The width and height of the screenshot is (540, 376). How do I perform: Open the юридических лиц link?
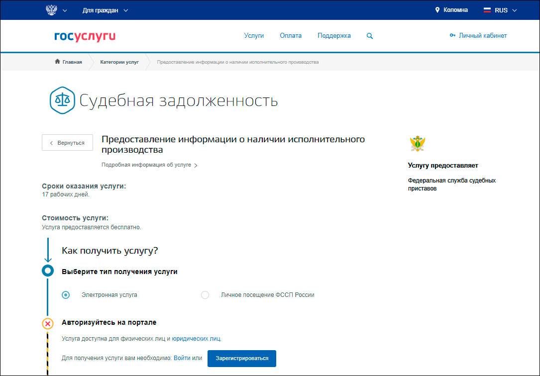pyautogui.click(x=196, y=339)
